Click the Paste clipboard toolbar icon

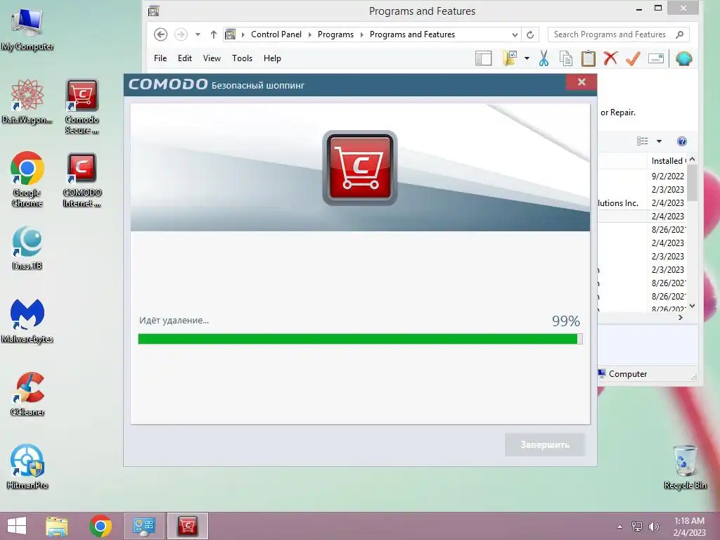coord(589,58)
